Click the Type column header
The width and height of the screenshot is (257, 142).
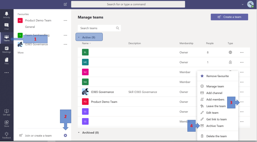coord(230,43)
